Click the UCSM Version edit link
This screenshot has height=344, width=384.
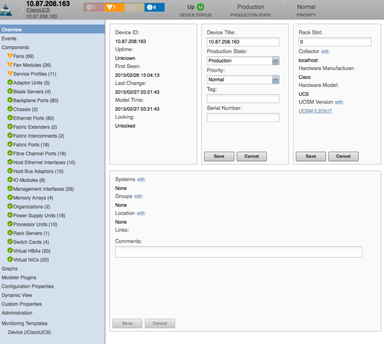pyautogui.click(x=338, y=102)
